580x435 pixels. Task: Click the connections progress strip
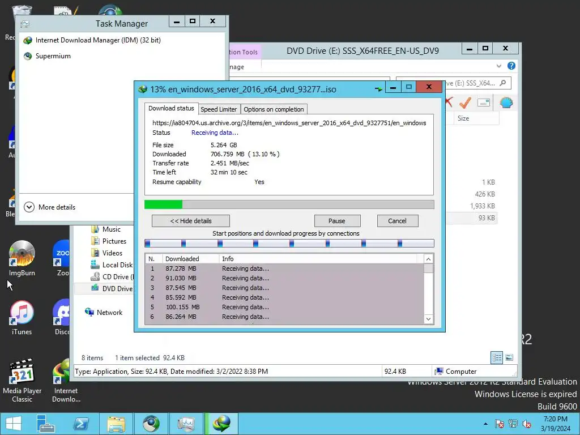[289, 243]
